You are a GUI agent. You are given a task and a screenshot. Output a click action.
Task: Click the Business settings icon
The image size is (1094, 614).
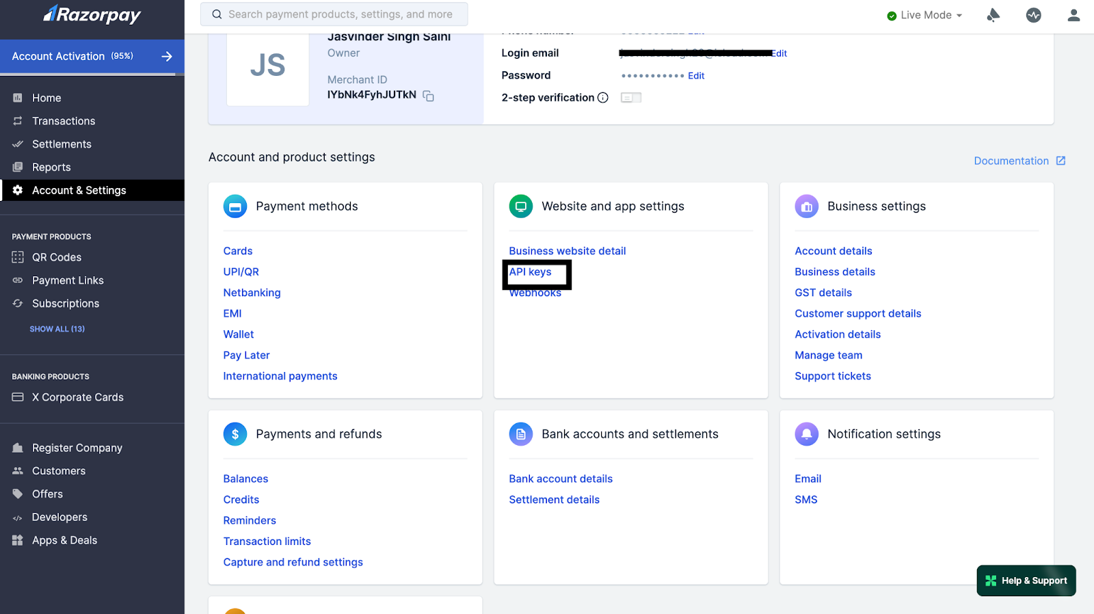coord(807,206)
